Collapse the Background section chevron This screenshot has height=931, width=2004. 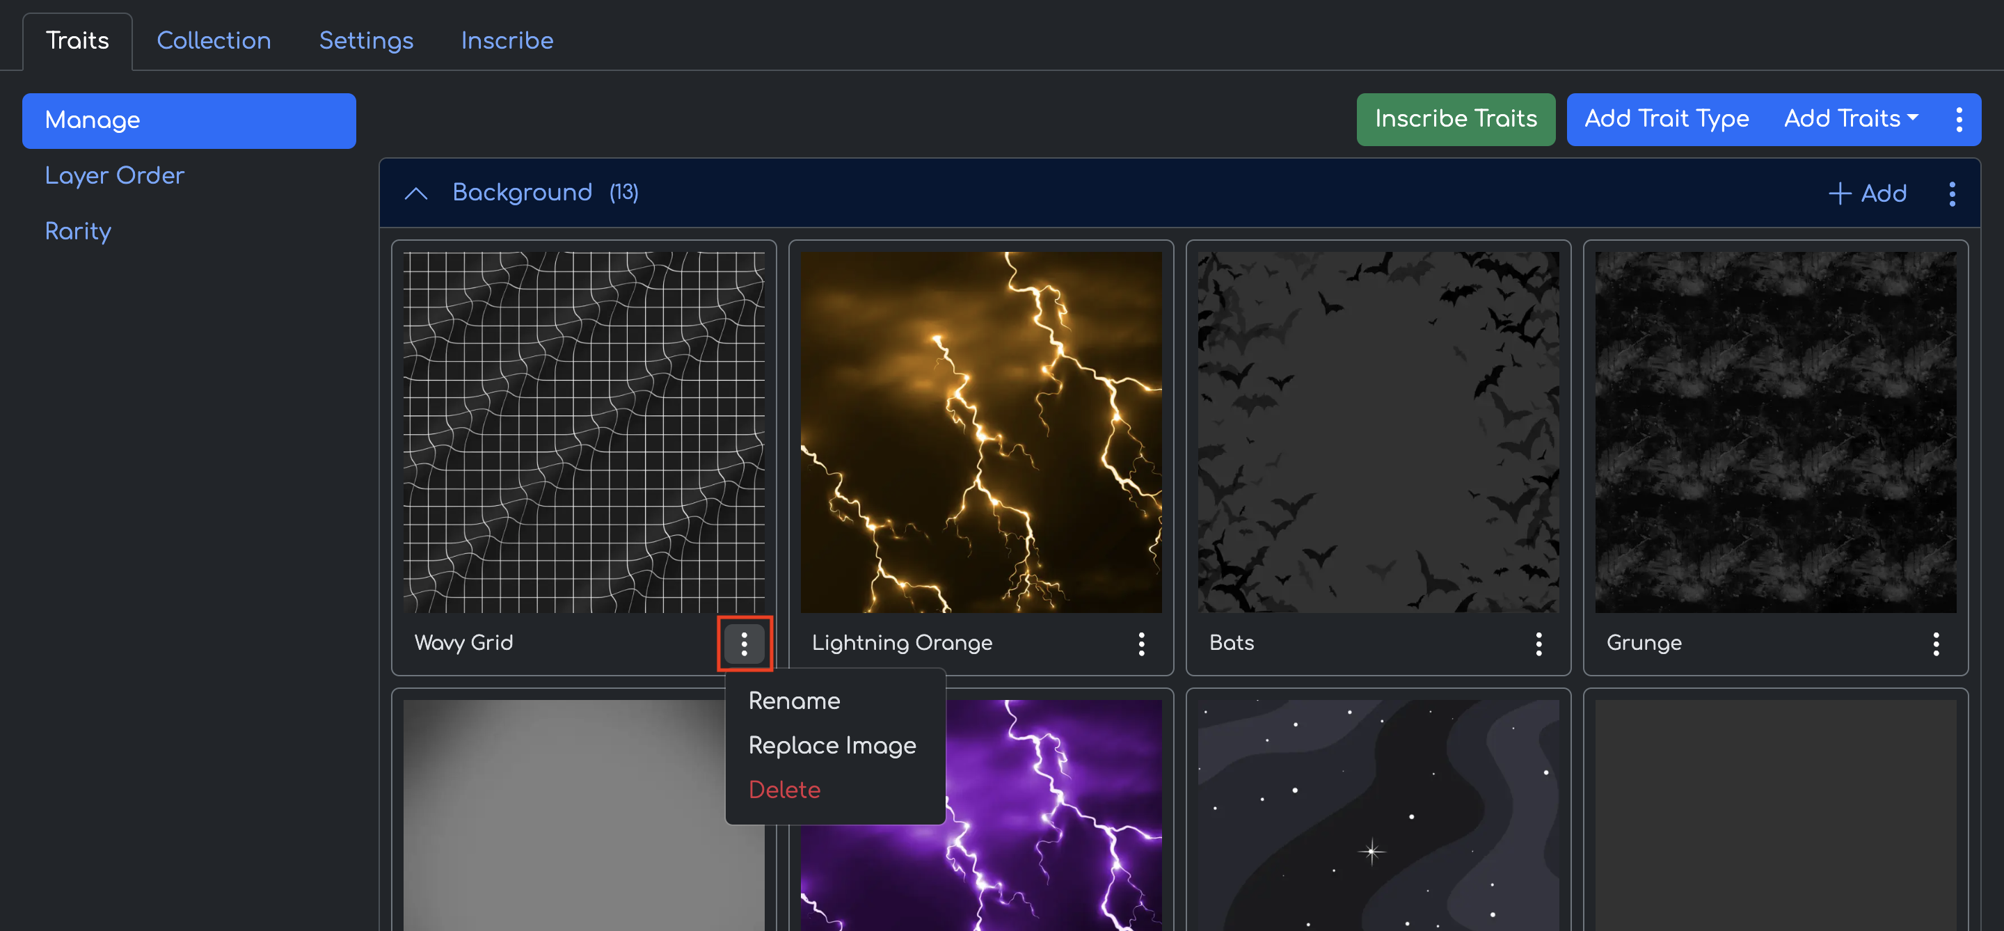(x=416, y=193)
